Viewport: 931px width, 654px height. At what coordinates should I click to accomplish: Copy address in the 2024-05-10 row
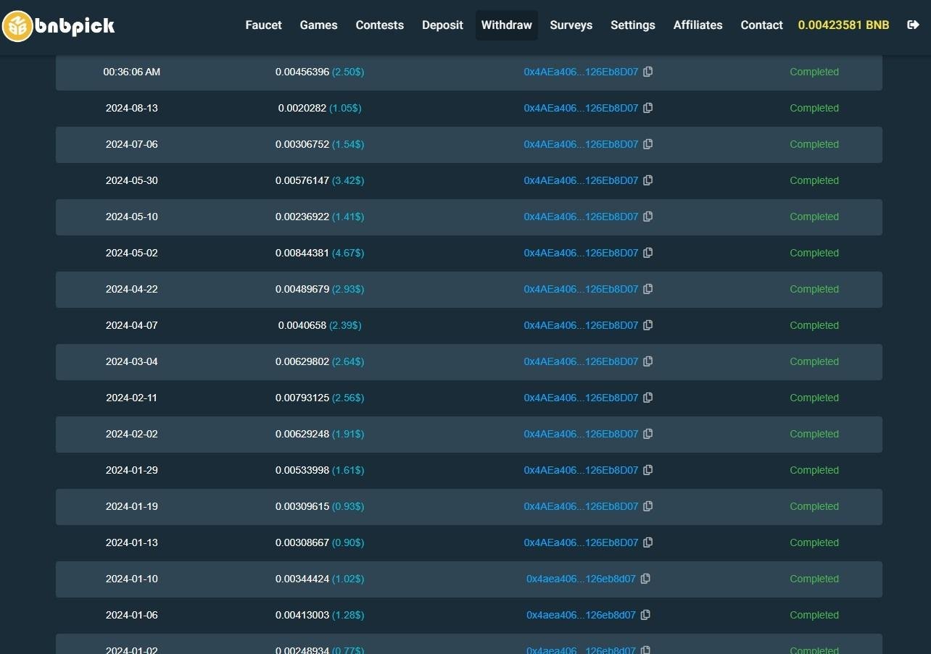coord(648,217)
